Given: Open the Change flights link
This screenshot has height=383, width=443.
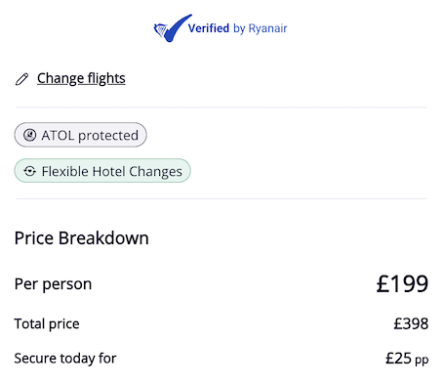Looking at the screenshot, I should click(x=81, y=78).
